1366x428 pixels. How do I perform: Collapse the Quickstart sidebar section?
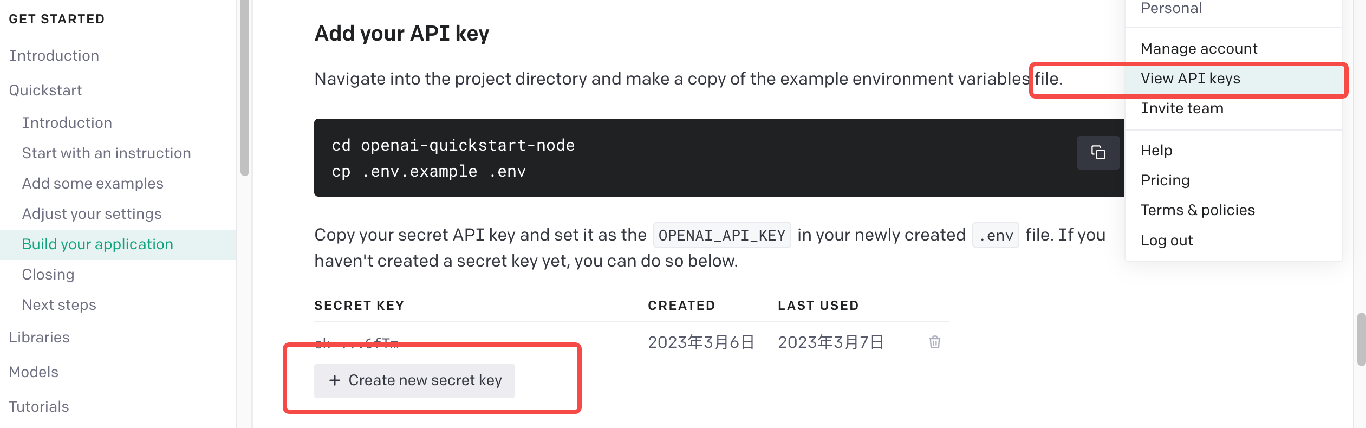coord(45,90)
